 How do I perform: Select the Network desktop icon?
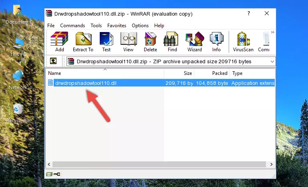18,80
